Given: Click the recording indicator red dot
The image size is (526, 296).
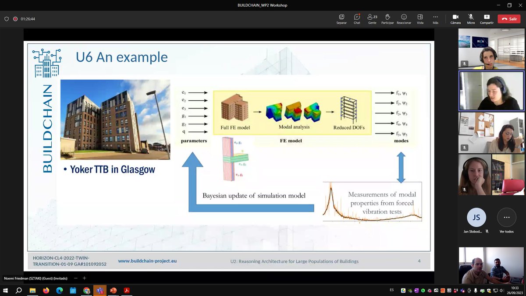Looking at the screenshot, I should (x=15, y=19).
